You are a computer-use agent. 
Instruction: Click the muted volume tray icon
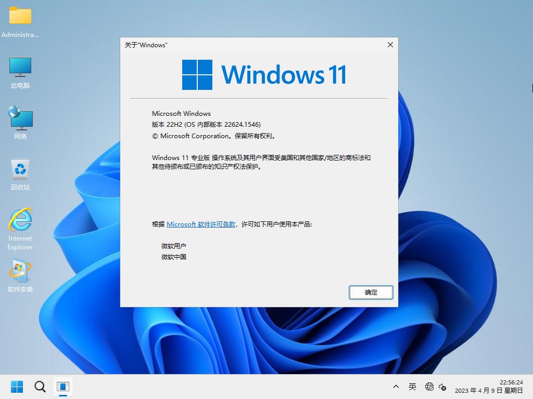coord(442,387)
